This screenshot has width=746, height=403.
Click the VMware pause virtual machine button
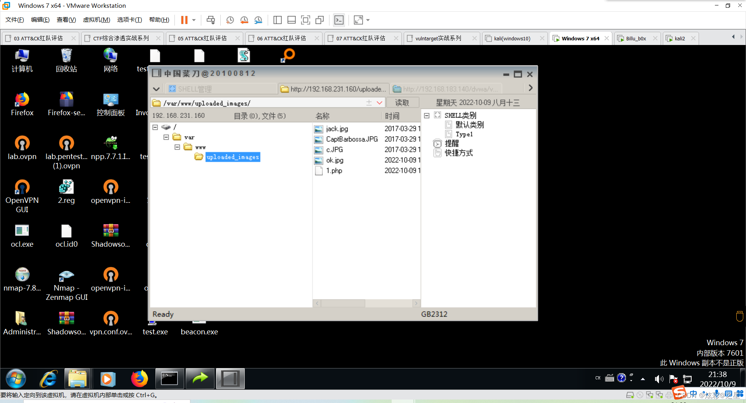click(x=184, y=20)
